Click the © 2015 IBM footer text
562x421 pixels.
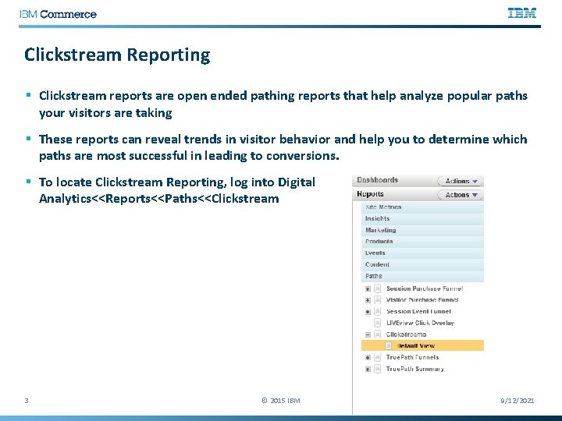[281, 401]
